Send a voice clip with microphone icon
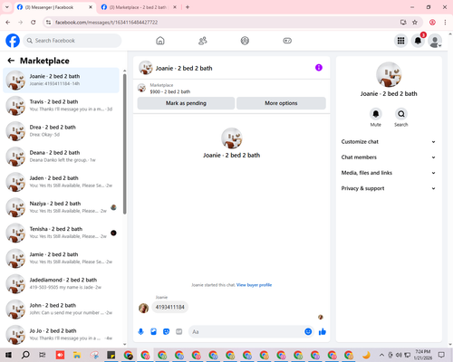 [140, 332]
